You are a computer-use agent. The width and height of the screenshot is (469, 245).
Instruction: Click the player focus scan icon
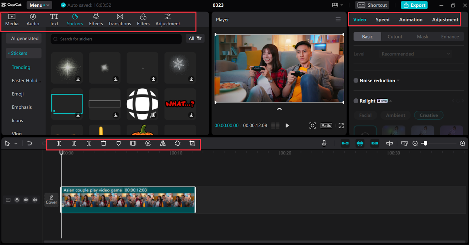(x=312, y=125)
